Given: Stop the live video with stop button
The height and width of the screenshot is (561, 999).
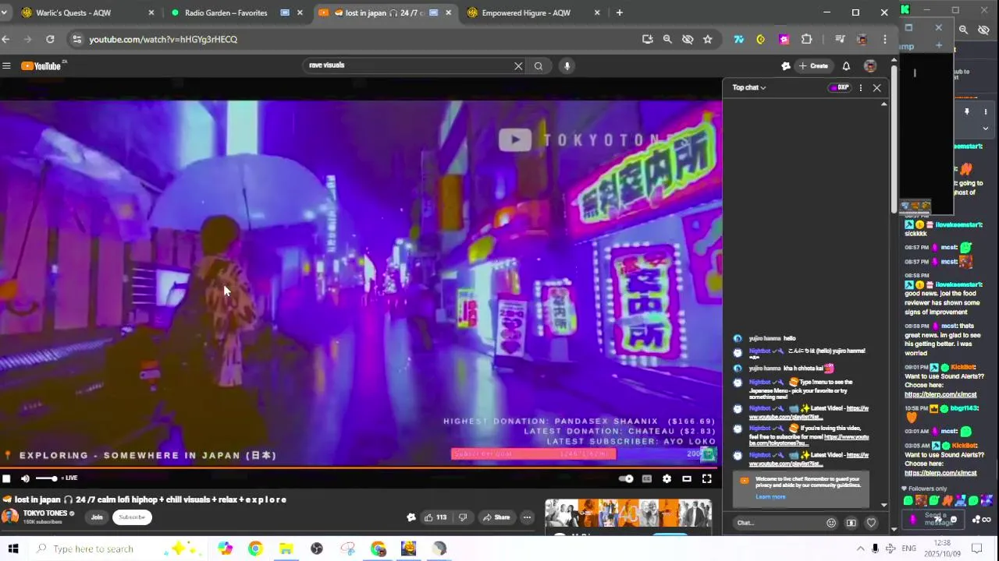Looking at the screenshot, I should tap(6, 478).
